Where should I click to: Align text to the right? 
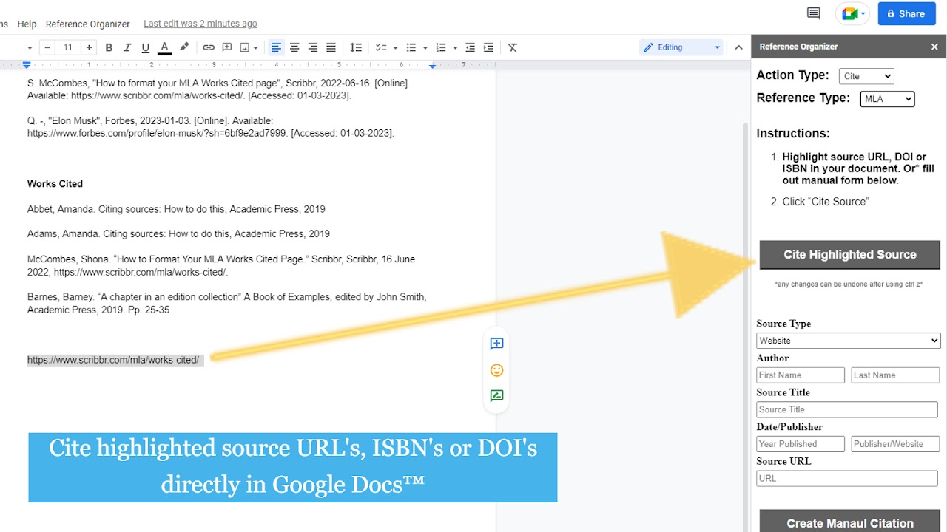tap(313, 47)
